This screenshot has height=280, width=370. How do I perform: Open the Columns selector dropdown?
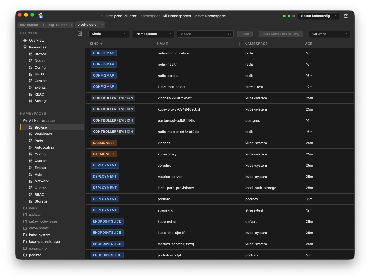click(x=329, y=34)
